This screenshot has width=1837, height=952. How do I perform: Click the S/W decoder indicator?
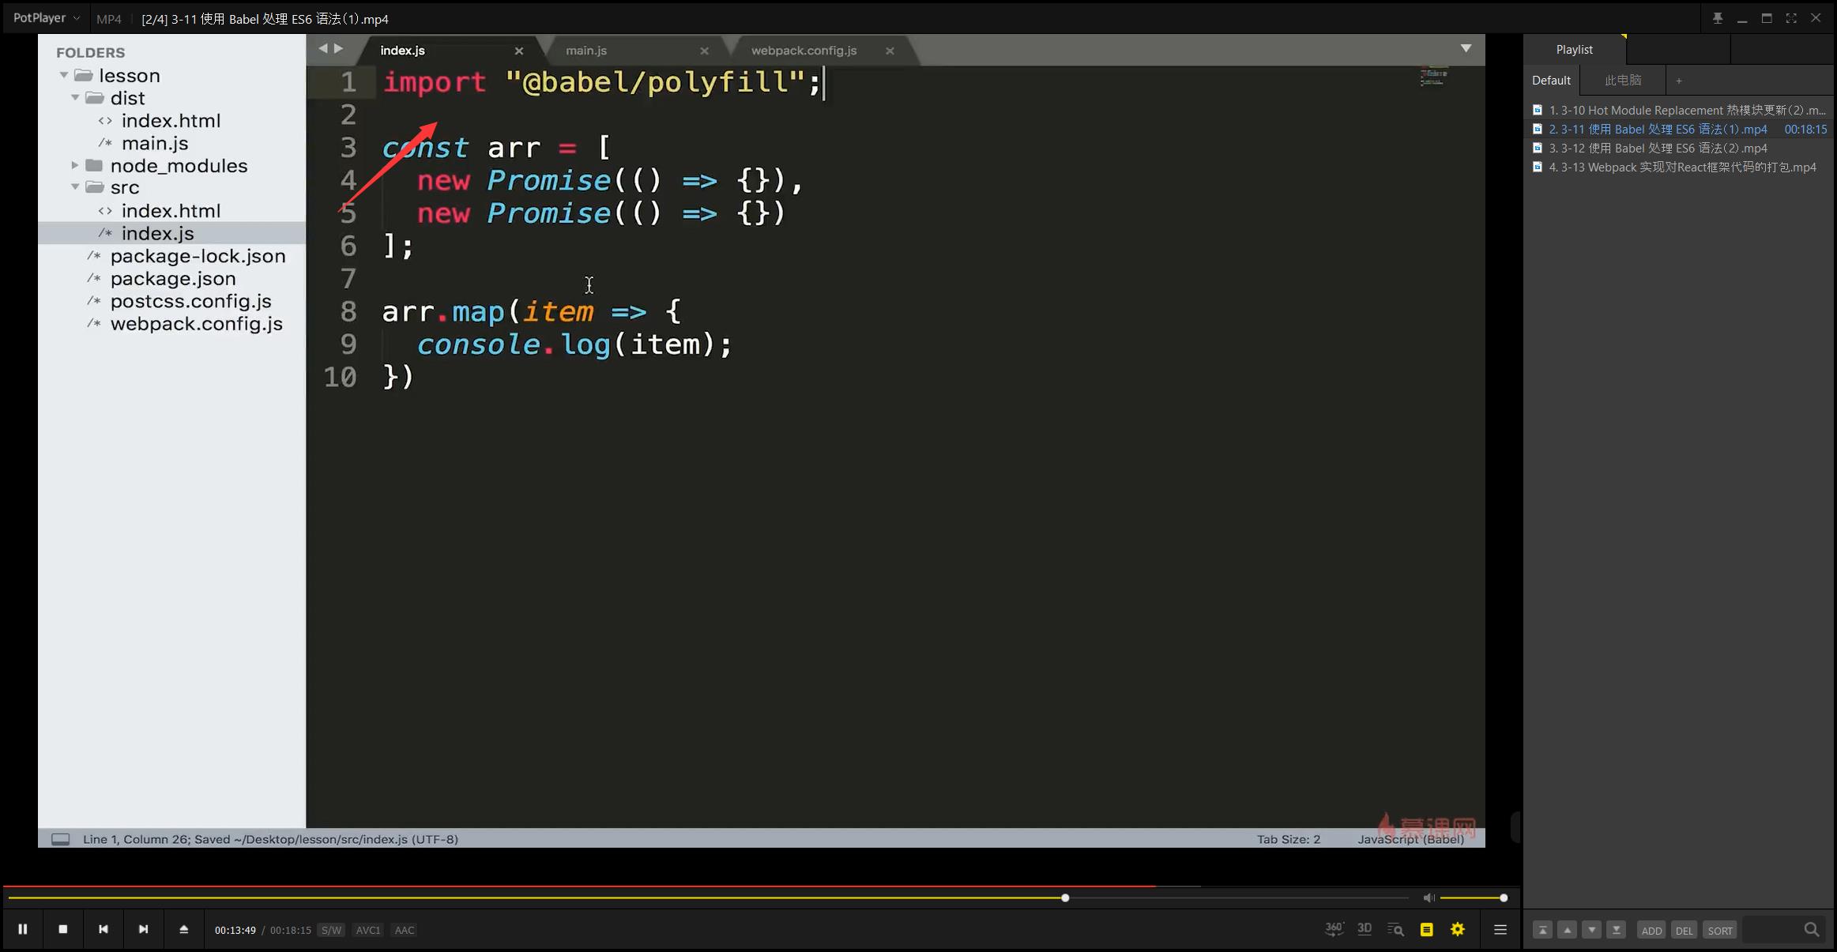[x=331, y=930]
